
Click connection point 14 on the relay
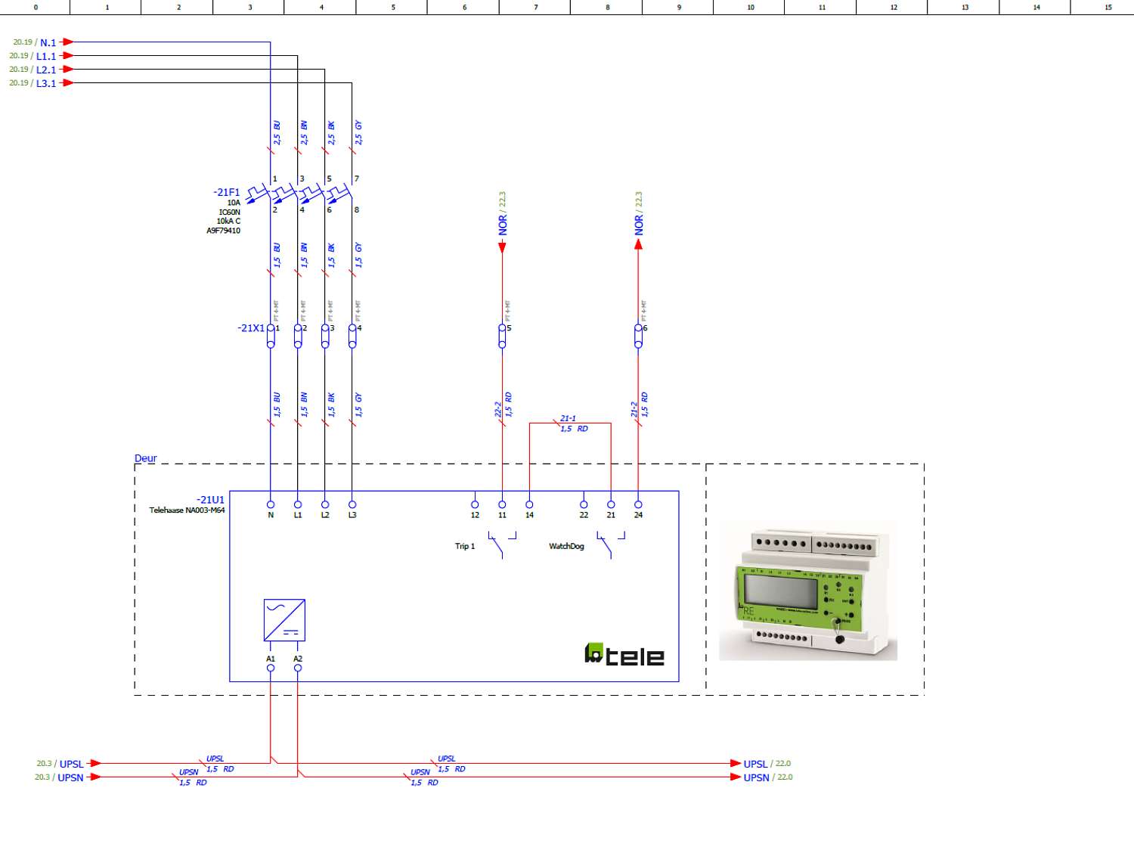click(x=529, y=504)
